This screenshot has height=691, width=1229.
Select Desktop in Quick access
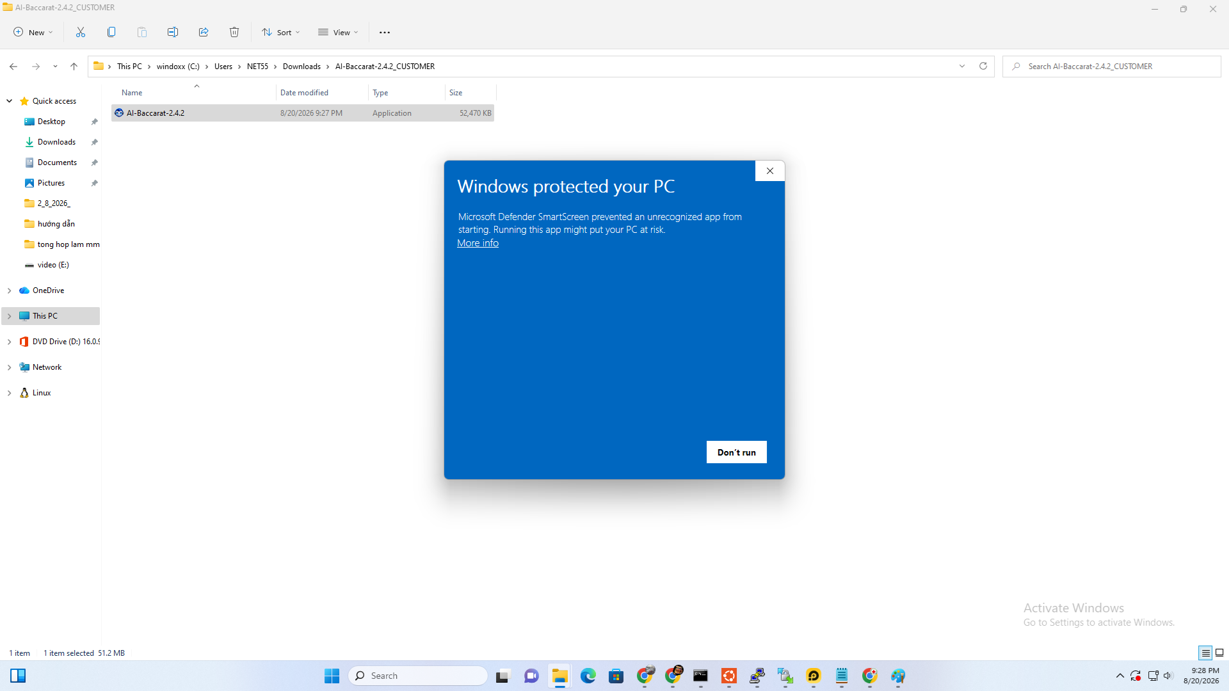coord(51,122)
